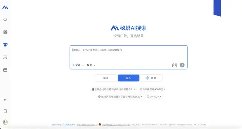Open the 隐私政策 footer link
Image resolution: width=242 pixels, height=129 pixels.
point(70,125)
